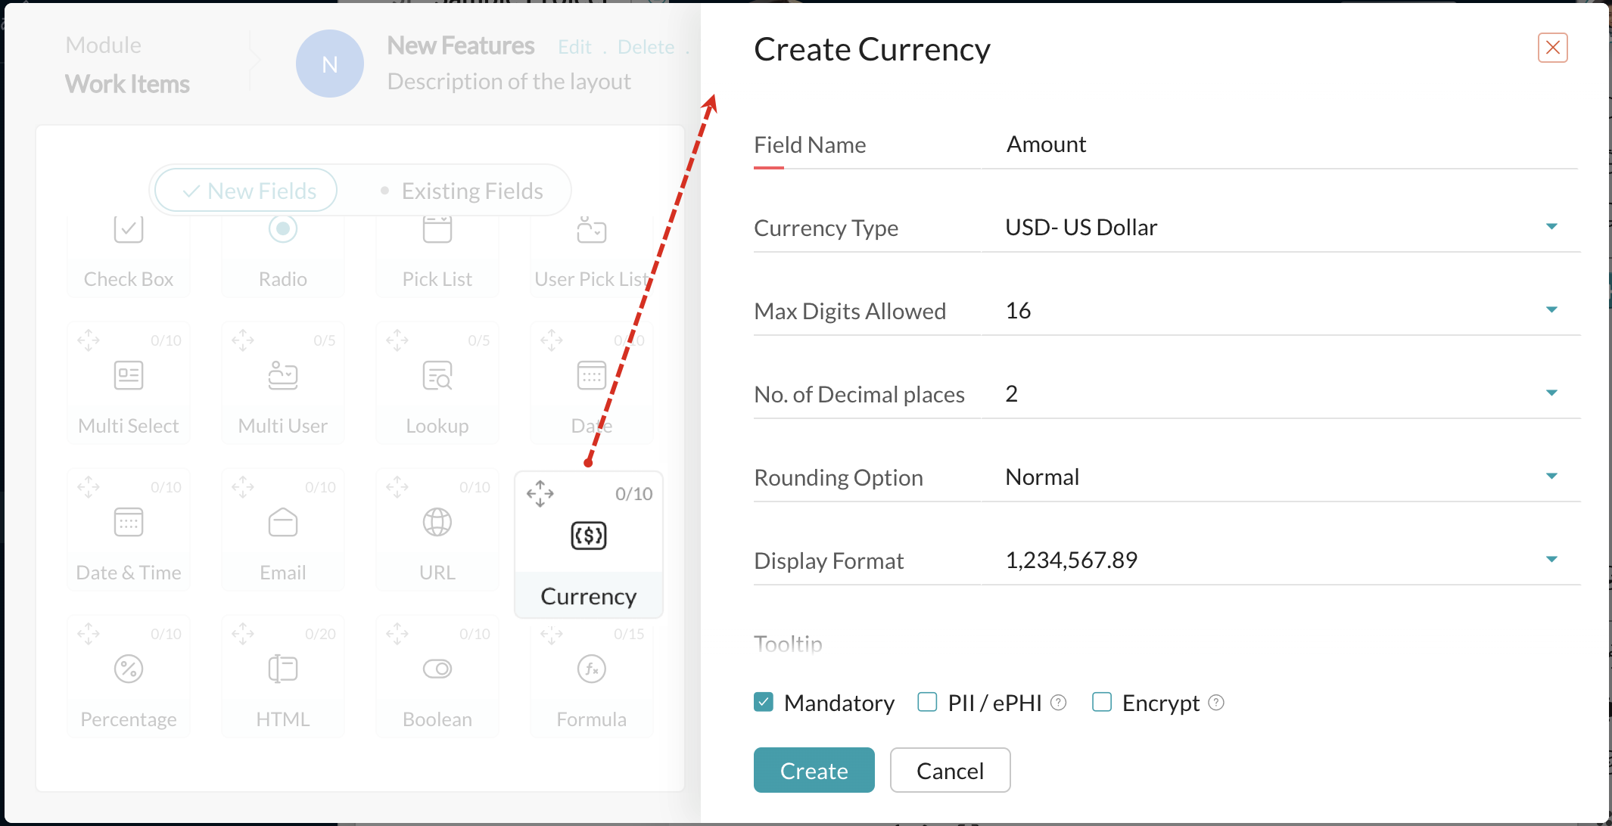Screen dimensions: 1612x826
Task: Click the Field Name input showing Amount
Action: [1281, 144]
